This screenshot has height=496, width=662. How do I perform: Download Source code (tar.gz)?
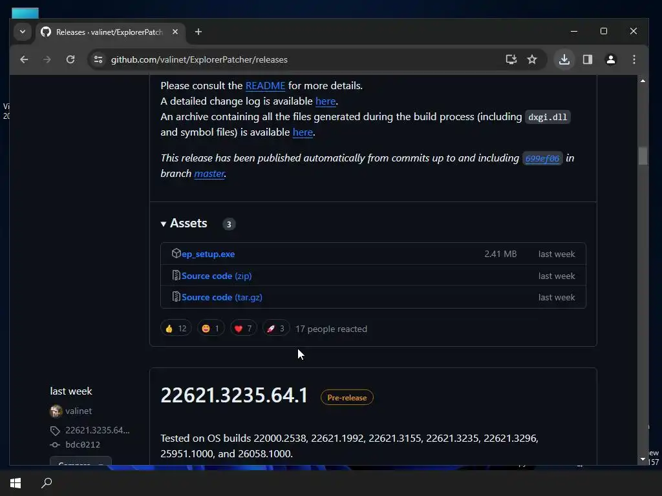pyautogui.click(x=222, y=297)
